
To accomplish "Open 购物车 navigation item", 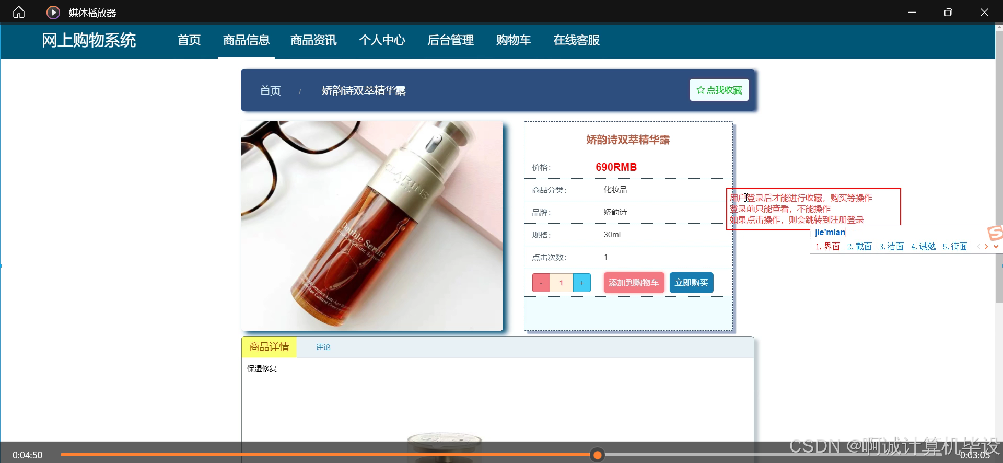I will [514, 40].
